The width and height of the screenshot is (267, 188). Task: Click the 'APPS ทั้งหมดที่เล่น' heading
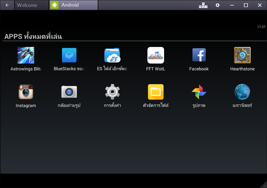click(33, 36)
